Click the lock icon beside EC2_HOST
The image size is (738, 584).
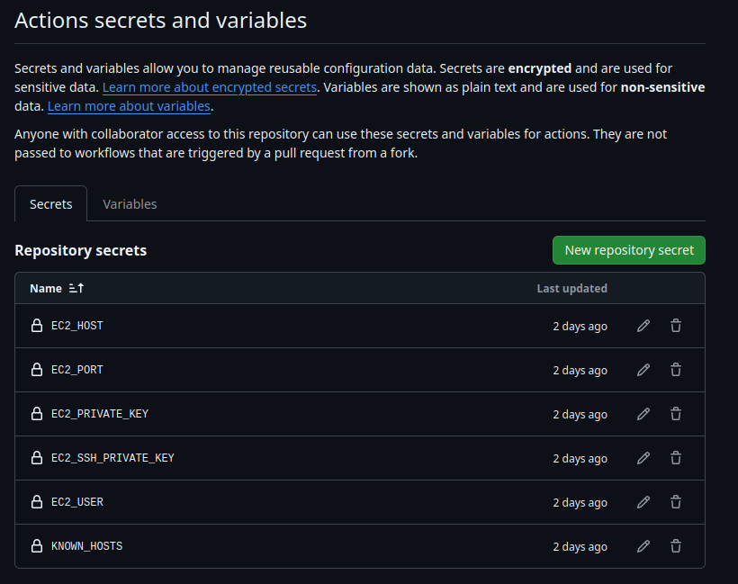37,325
